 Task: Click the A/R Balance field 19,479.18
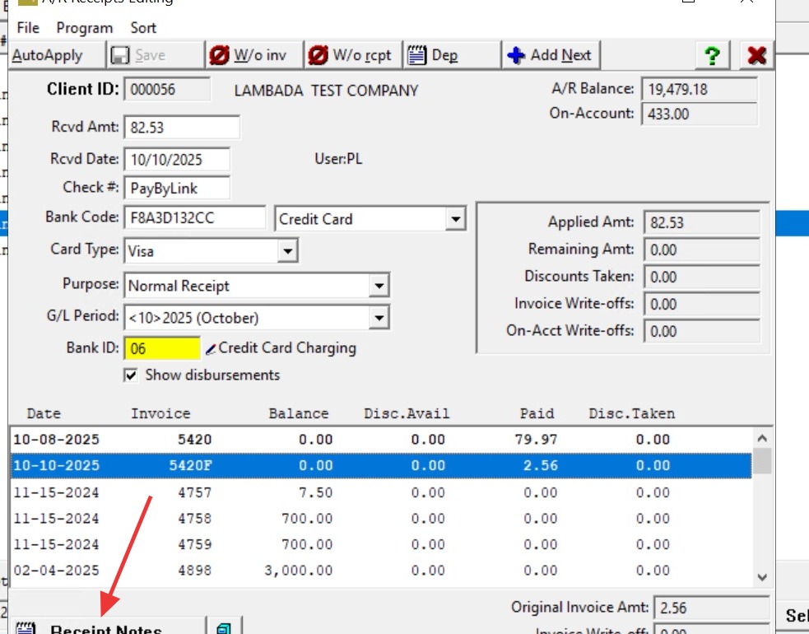pyautogui.click(x=700, y=89)
